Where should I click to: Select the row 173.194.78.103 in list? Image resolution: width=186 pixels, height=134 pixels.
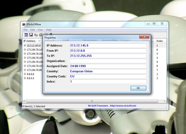35,66
